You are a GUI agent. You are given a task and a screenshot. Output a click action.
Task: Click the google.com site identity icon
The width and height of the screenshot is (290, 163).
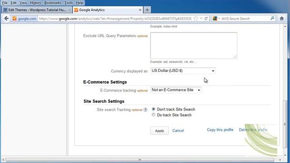pos(24,19)
